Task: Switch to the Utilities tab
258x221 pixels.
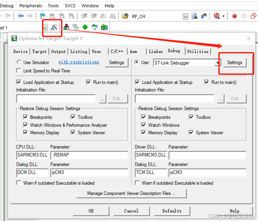Action: [198, 52]
